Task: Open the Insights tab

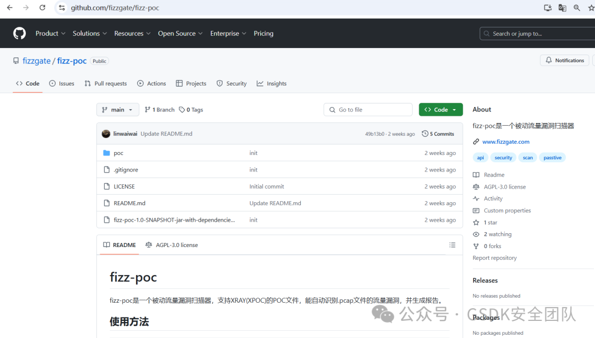Action: click(272, 84)
